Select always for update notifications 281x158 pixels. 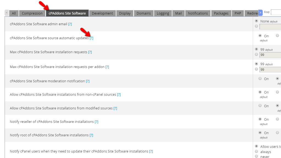(x=257, y=151)
